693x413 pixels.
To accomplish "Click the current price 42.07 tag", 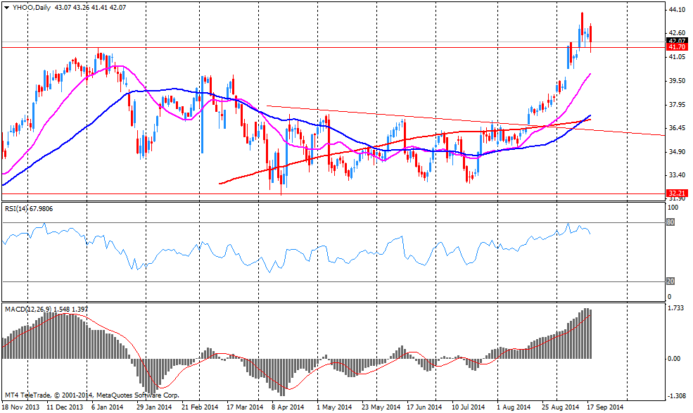I will click(x=677, y=41).
